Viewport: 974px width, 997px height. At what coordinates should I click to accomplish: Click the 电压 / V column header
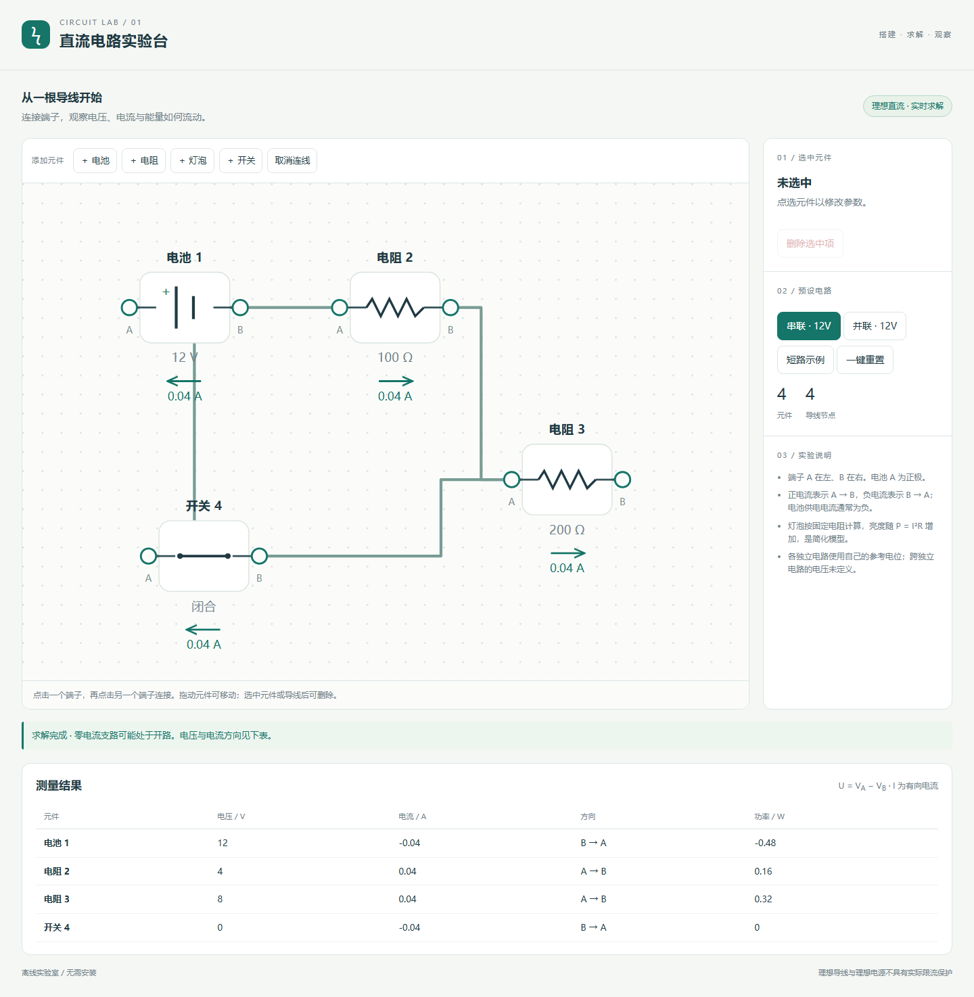[x=231, y=816]
